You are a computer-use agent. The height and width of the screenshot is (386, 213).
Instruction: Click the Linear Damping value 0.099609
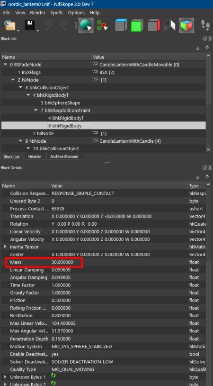61,269
